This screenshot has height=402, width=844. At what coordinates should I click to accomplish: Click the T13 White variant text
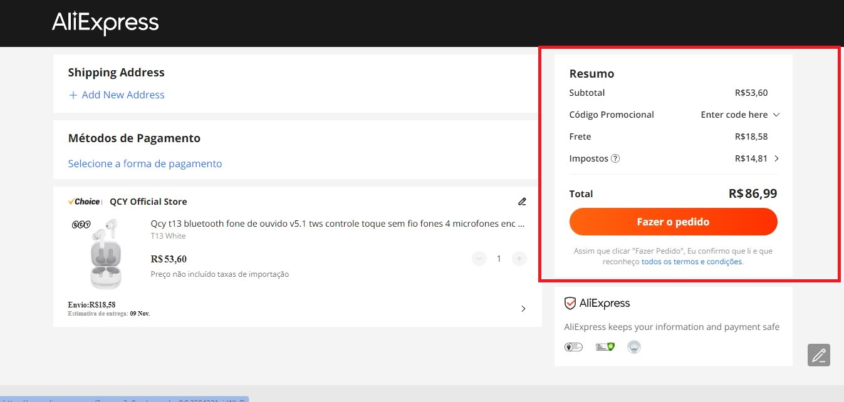[168, 236]
